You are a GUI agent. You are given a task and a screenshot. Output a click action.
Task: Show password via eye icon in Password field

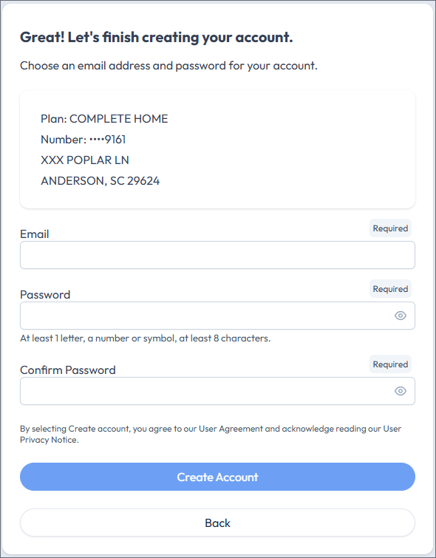coord(401,316)
